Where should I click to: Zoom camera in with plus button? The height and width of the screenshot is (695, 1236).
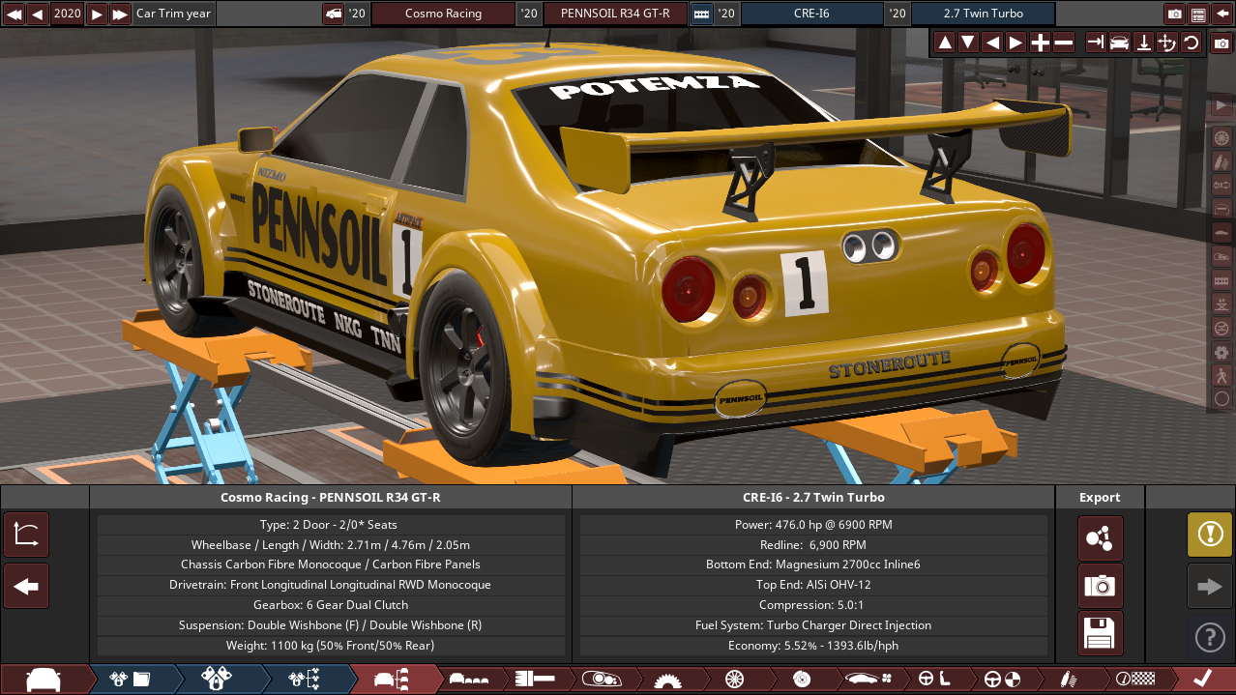point(1040,43)
